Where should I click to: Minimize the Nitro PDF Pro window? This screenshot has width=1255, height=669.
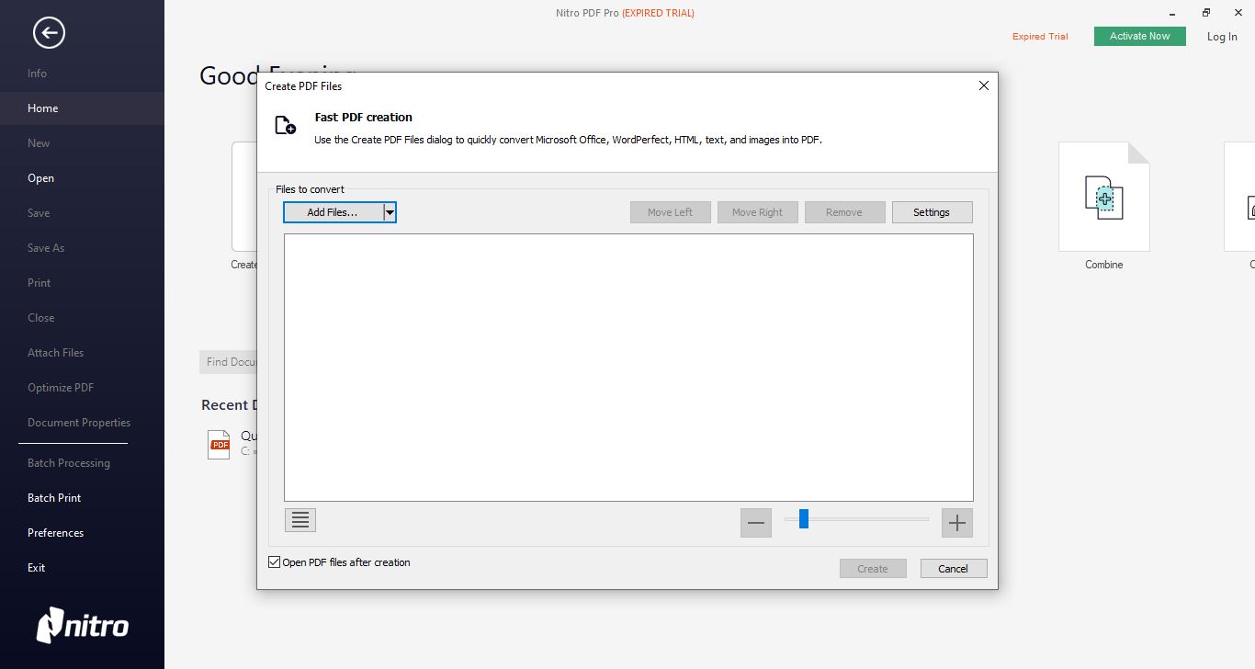[x=1172, y=13]
